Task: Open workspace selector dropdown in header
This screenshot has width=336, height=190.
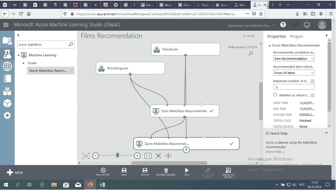Action: pos(251,25)
